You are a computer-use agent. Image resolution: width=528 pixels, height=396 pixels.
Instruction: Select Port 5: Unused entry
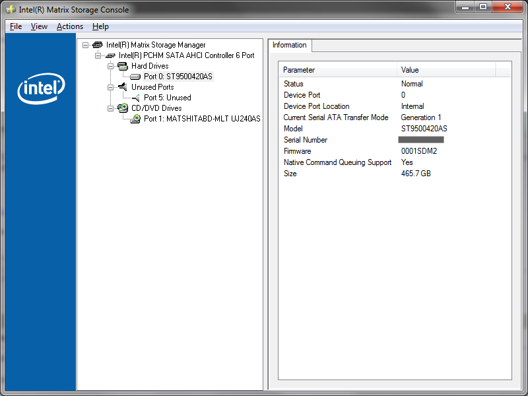pyautogui.click(x=168, y=98)
